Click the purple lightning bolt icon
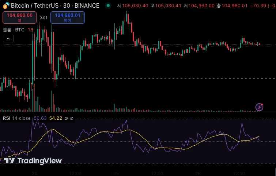 (259, 107)
